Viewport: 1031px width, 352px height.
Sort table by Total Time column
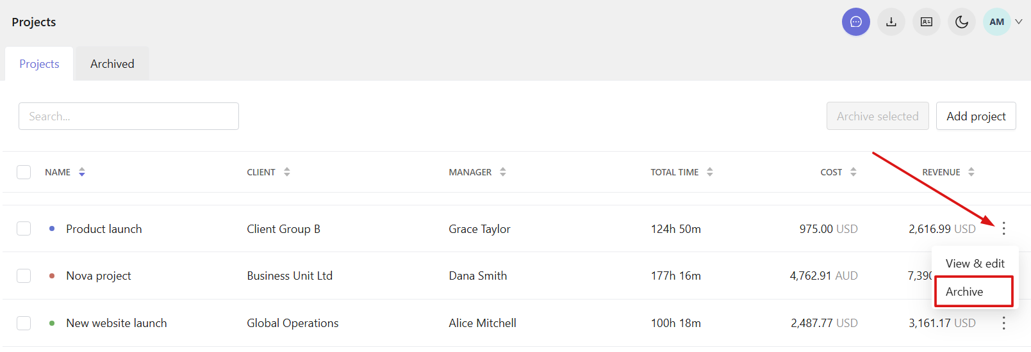click(x=710, y=172)
